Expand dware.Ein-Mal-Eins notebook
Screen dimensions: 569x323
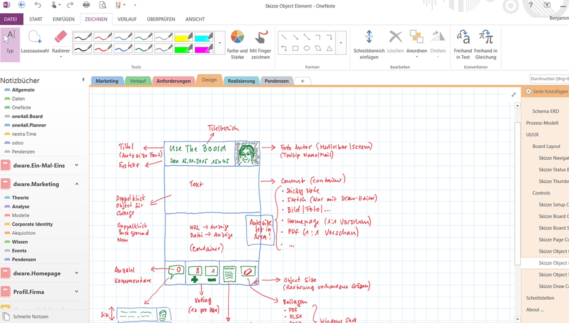[77, 165]
